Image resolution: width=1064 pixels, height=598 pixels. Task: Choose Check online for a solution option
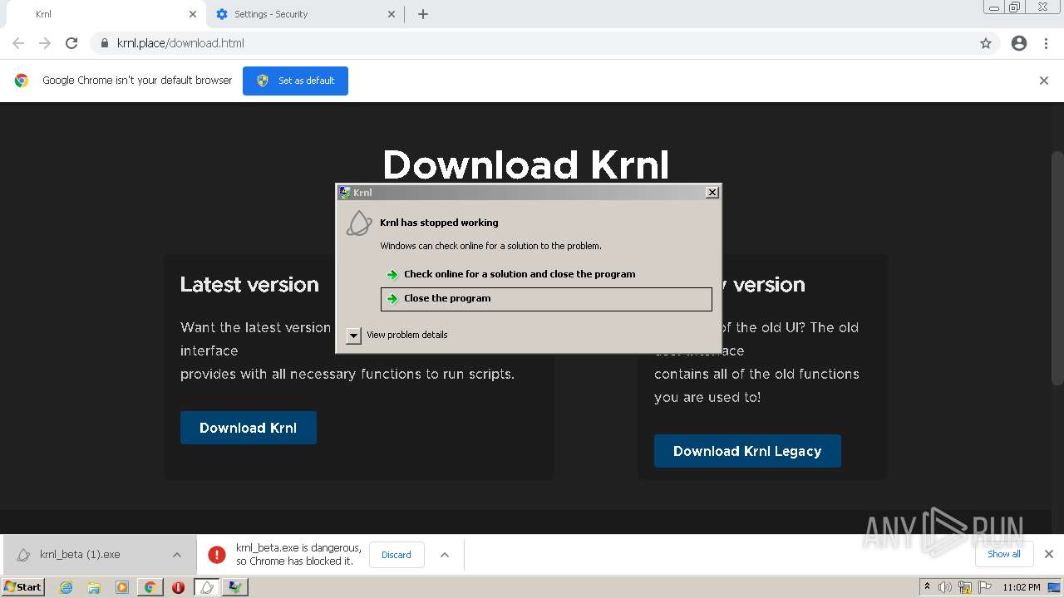[x=546, y=274]
